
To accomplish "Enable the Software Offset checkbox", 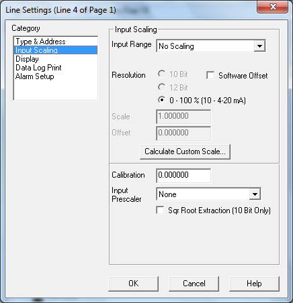I will [210, 75].
